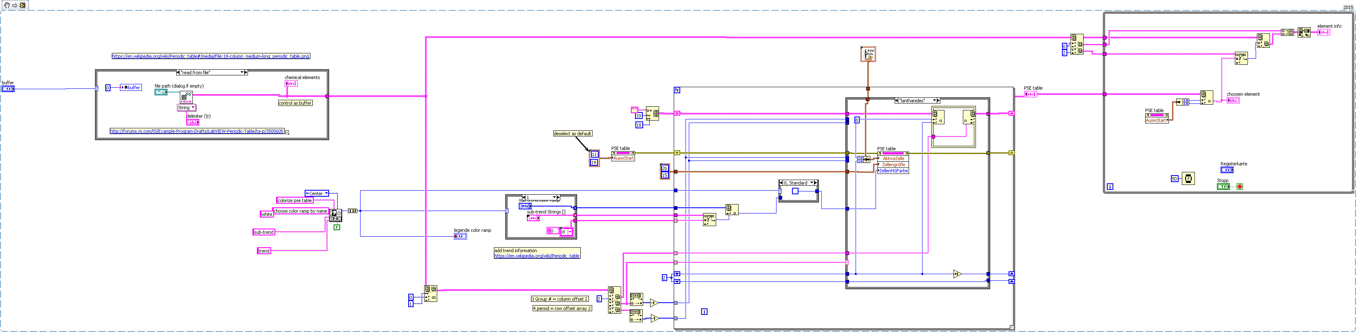Select the I32 conversion node

click(353, 211)
